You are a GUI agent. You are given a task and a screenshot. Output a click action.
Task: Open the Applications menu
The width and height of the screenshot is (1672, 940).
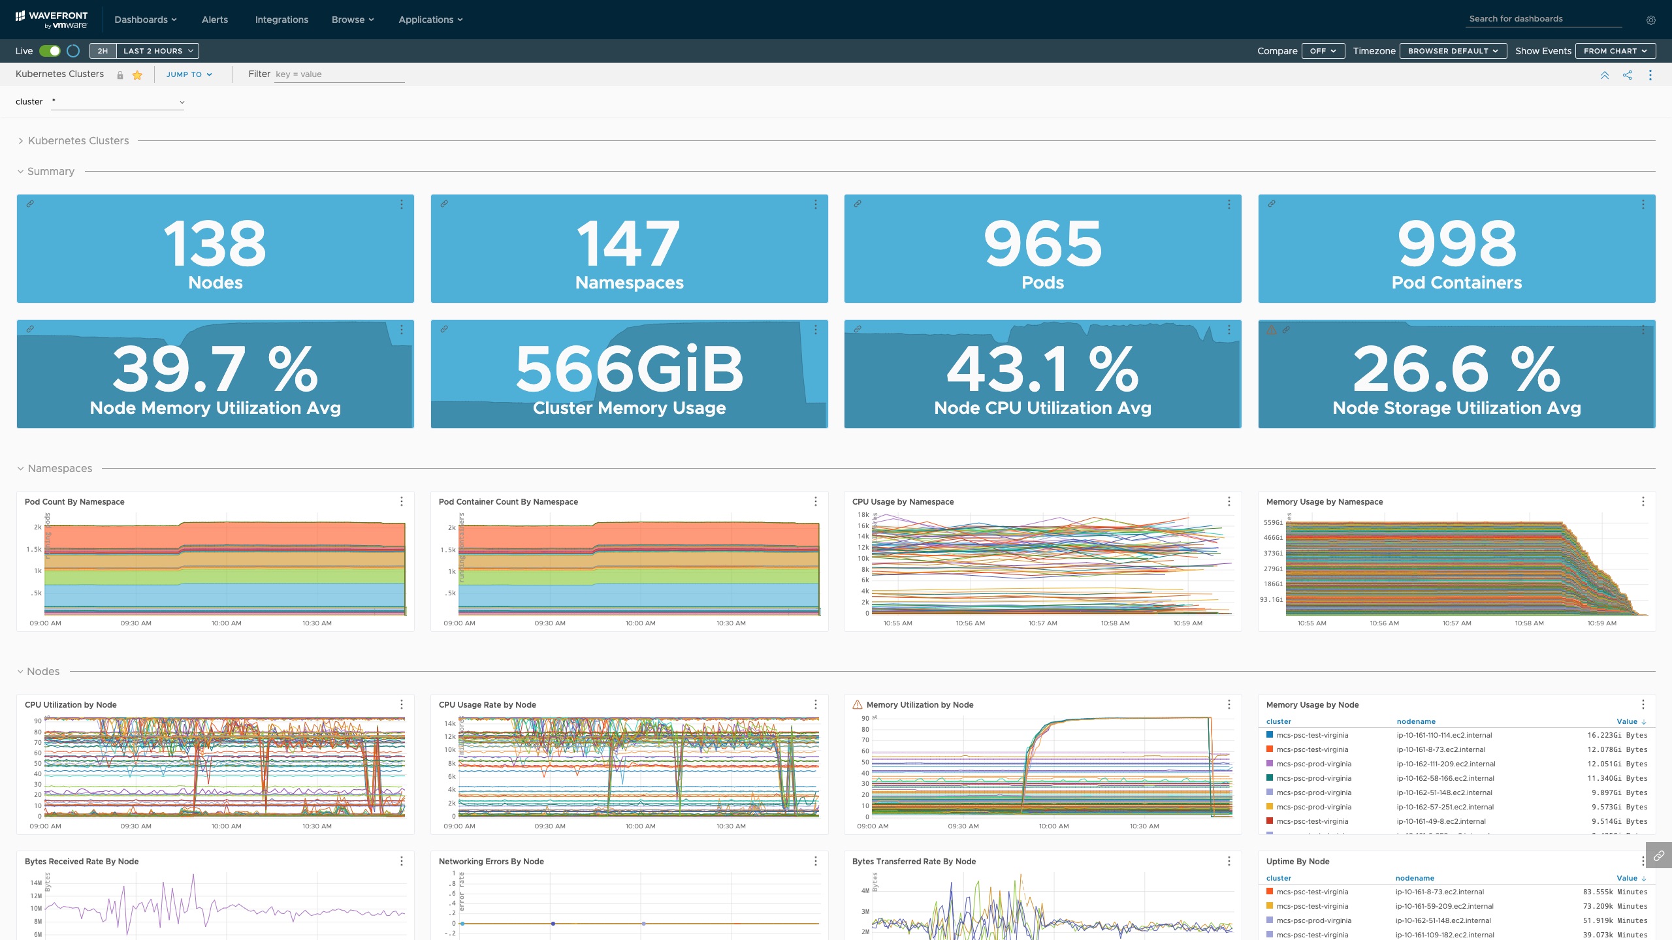tap(430, 20)
